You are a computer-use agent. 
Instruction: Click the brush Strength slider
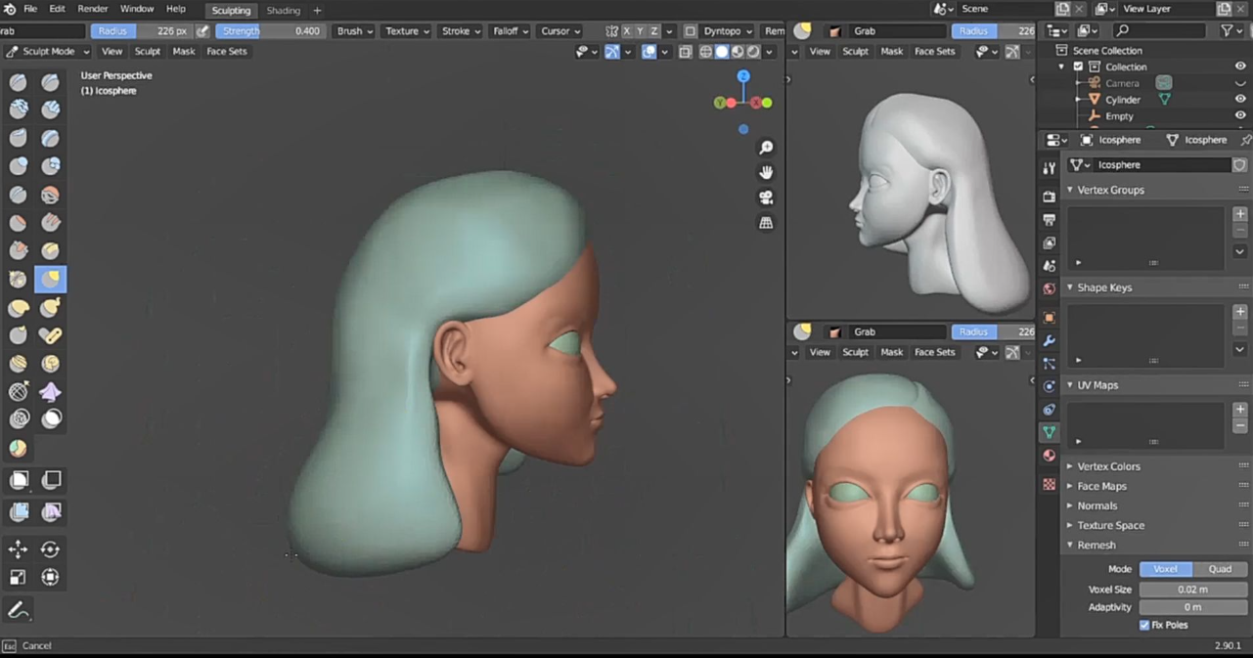point(271,31)
